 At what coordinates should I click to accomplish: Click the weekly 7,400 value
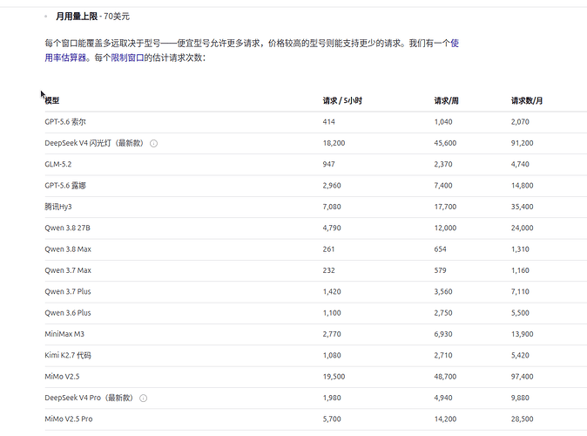coord(443,186)
